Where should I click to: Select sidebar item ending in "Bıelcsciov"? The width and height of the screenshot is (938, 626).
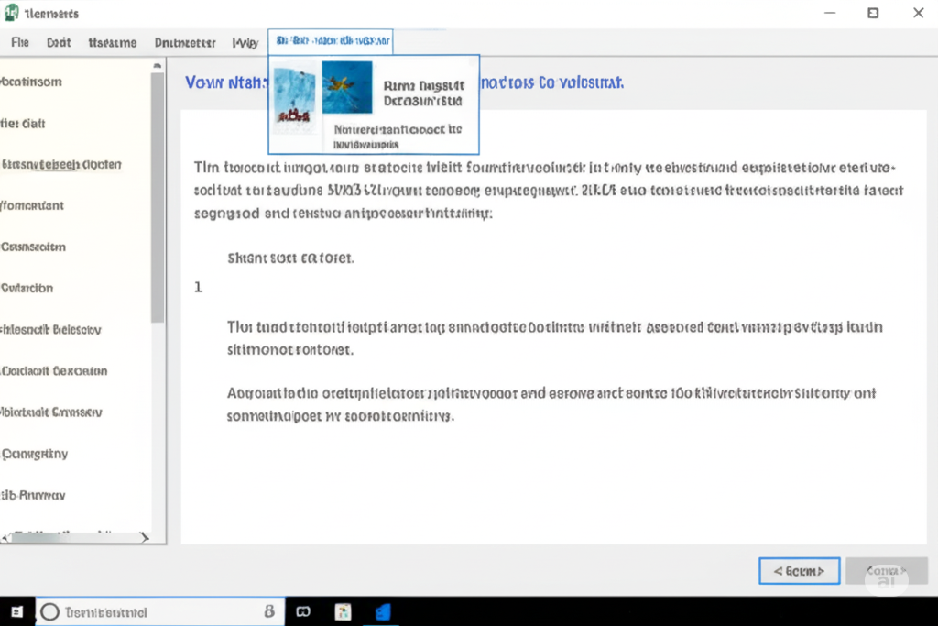[51, 329]
